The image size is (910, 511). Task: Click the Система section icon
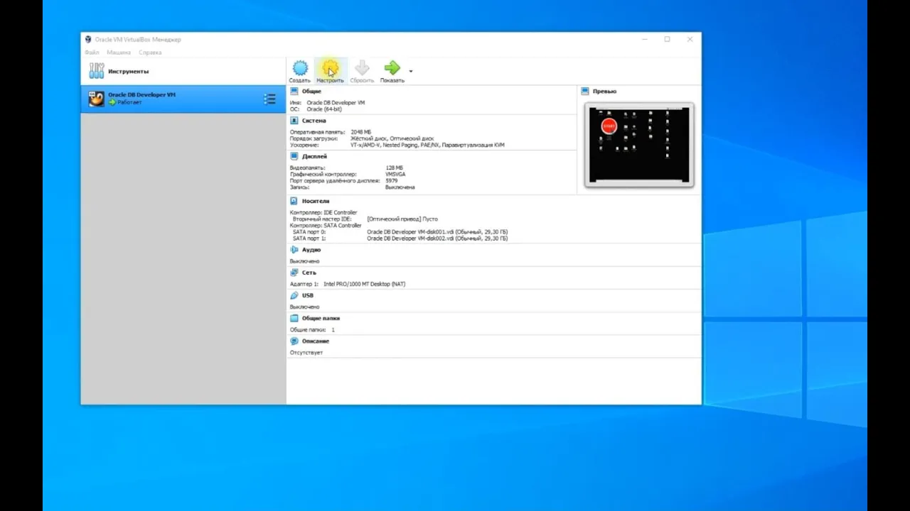(294, 121)
